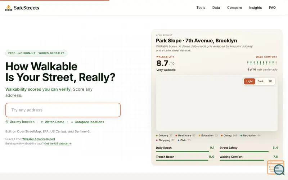Switch the map to Dark mode
The image size is (288, 180).
[260, 81]
